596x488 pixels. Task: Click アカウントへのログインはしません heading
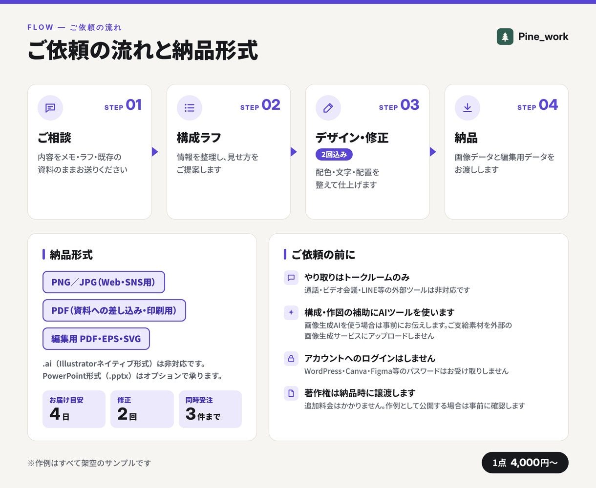(x=370, y=358)
